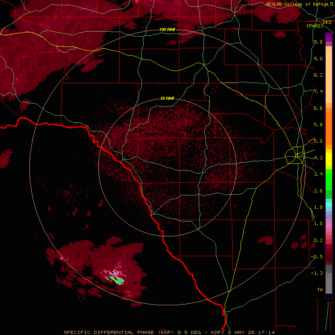Click the bright yellow color bar segment

click(x=329, y=159)
